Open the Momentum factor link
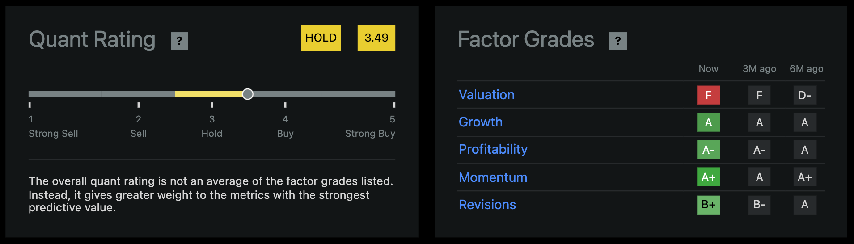 [x=493, y=177]
